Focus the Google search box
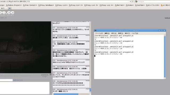Screen dimensions: 170x95 click(x=154, y=2)
